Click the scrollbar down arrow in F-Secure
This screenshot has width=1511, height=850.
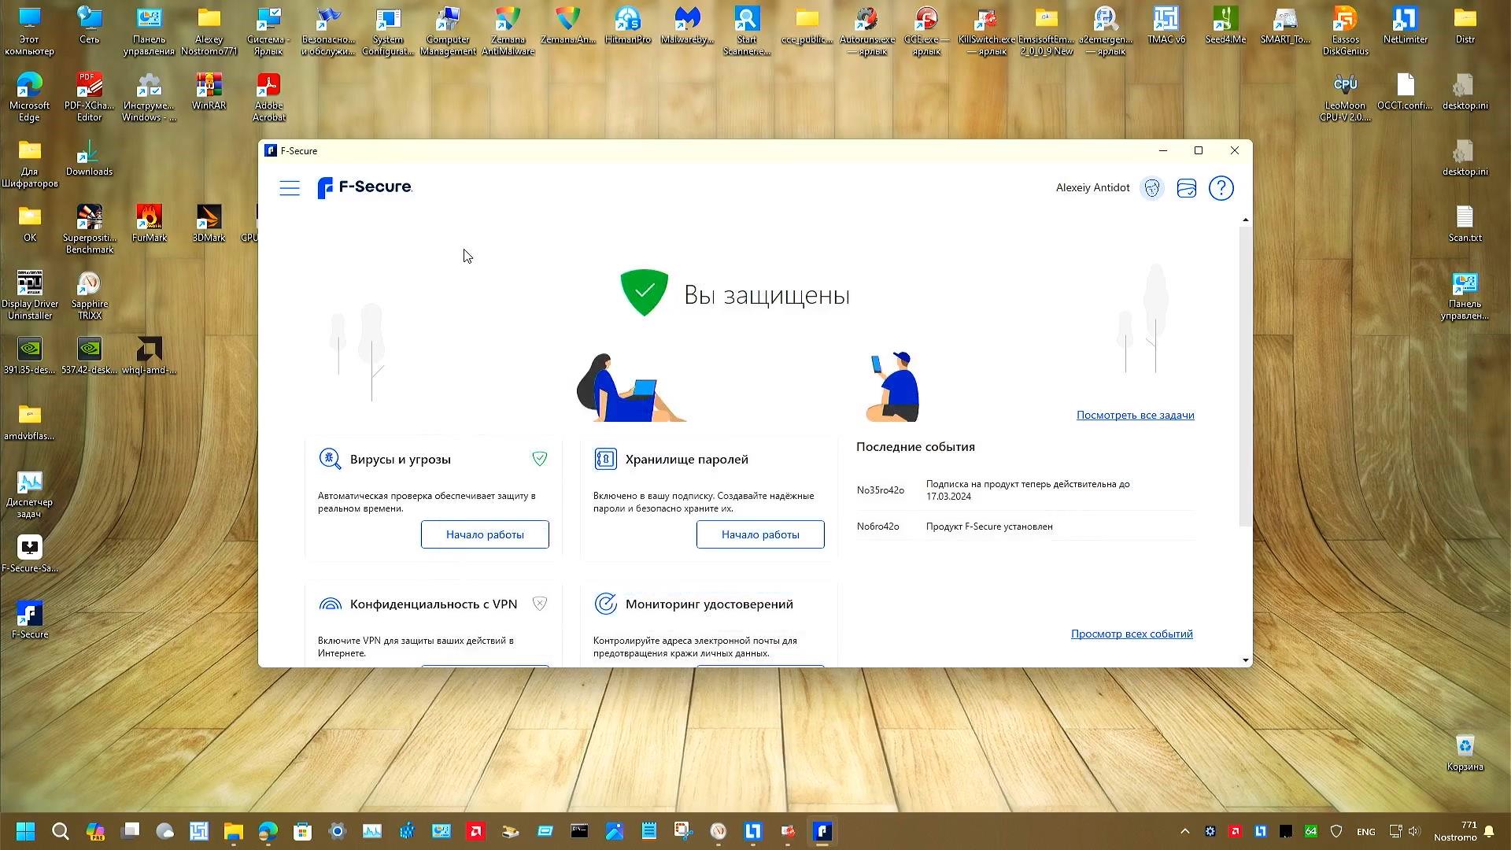click(x=1246, y=661)
